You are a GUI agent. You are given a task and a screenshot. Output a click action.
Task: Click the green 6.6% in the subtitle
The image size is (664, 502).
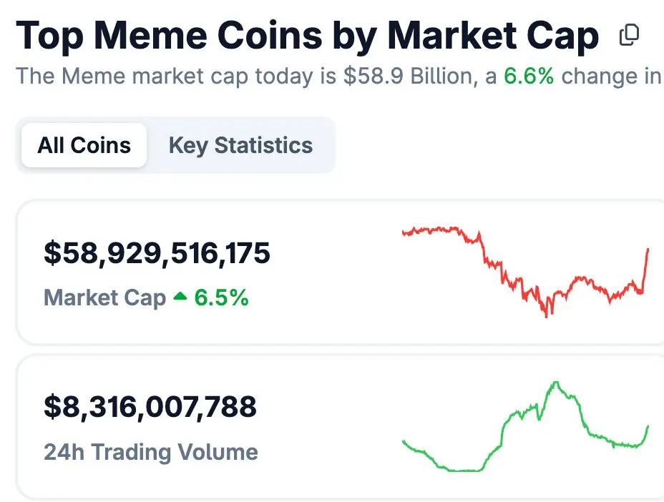(x=529, y=77)
